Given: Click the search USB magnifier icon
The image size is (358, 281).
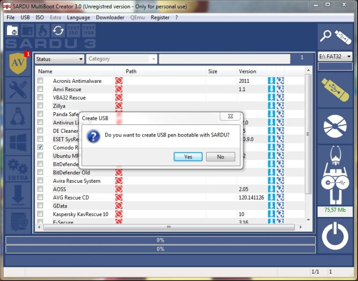Looking at the screenshot, I should 335,36.
